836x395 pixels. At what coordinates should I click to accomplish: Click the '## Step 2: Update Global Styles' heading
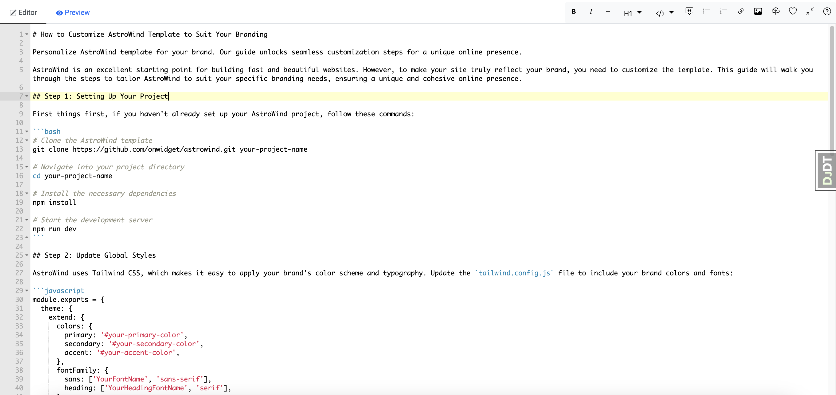[x=94, y=256]
